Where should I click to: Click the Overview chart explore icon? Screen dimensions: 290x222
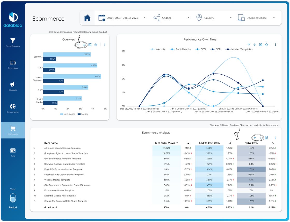[90, 45]
